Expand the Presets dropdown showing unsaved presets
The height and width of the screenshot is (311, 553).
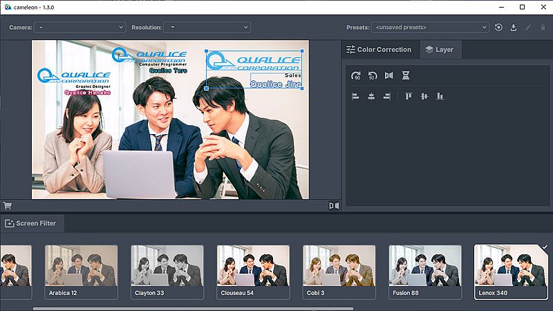coord(430,28)
